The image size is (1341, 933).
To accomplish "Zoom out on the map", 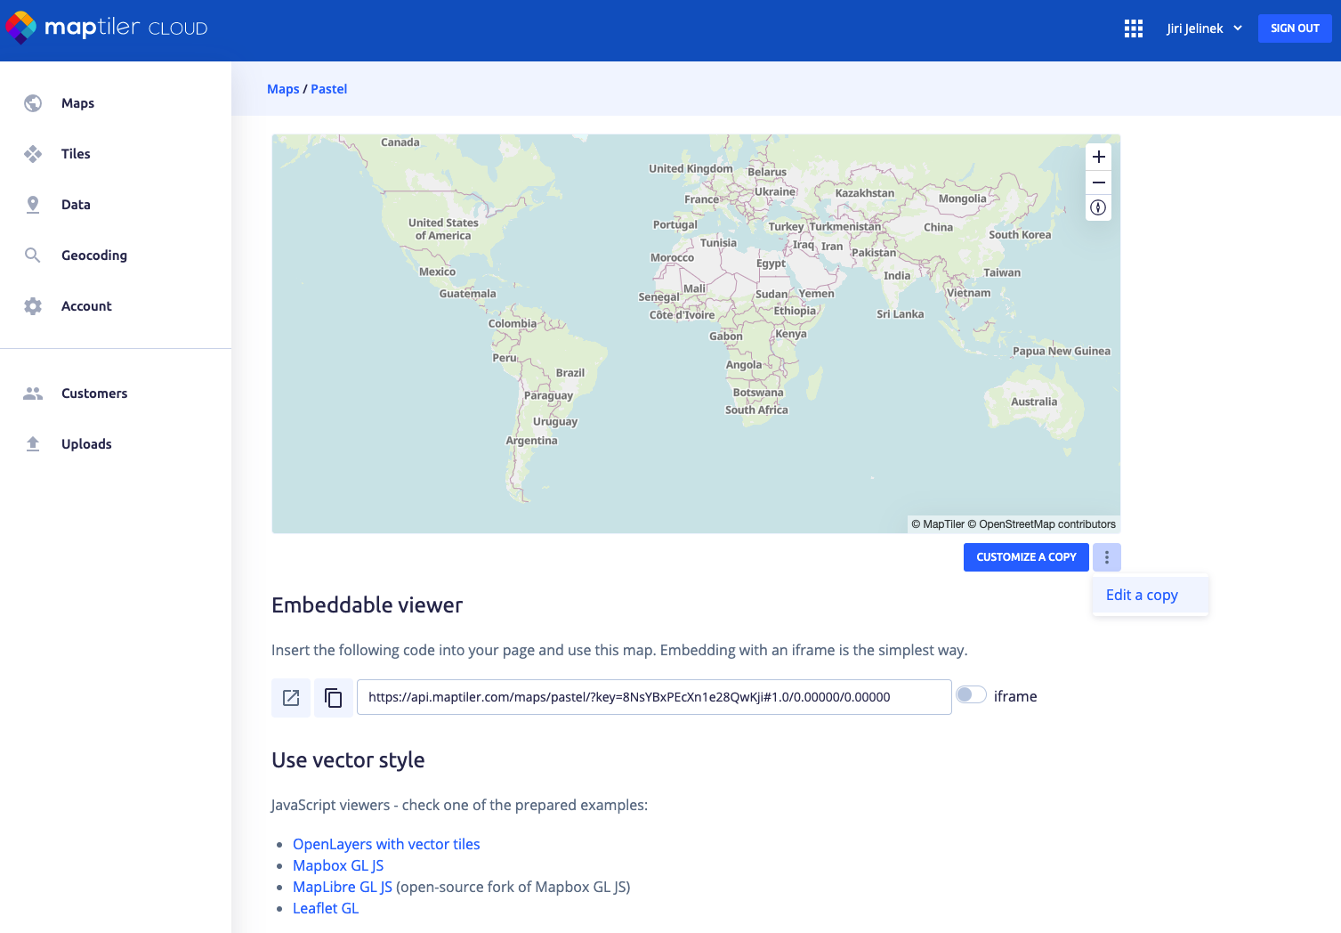I will 1098,183.
